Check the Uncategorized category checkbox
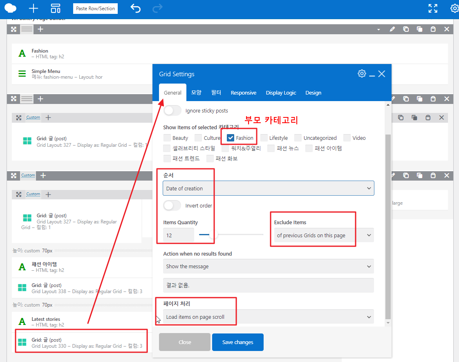This screenshot has width=459, height=362. 298,138
